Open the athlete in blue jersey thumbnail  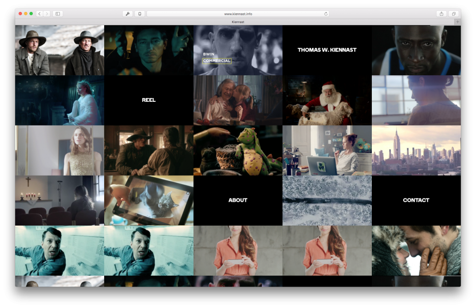tap(416, 50)
